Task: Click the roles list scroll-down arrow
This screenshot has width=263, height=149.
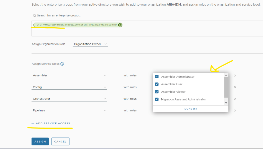Action: (226, 103)
